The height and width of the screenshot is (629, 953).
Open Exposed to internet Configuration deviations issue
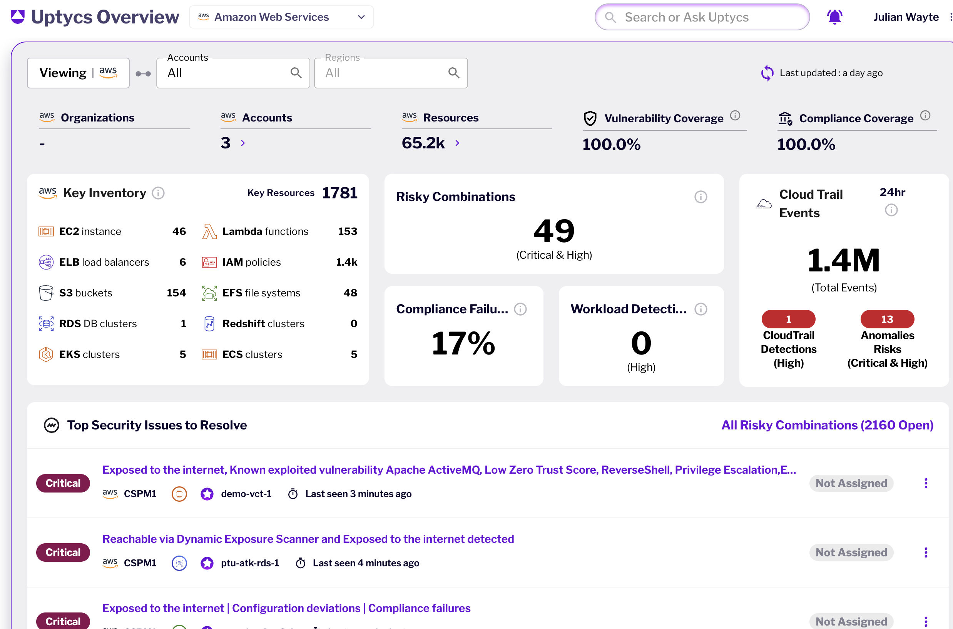[286, 609]
